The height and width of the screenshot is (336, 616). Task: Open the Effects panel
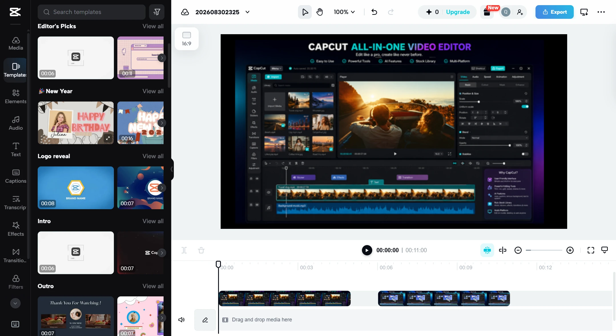pos(16,229)
